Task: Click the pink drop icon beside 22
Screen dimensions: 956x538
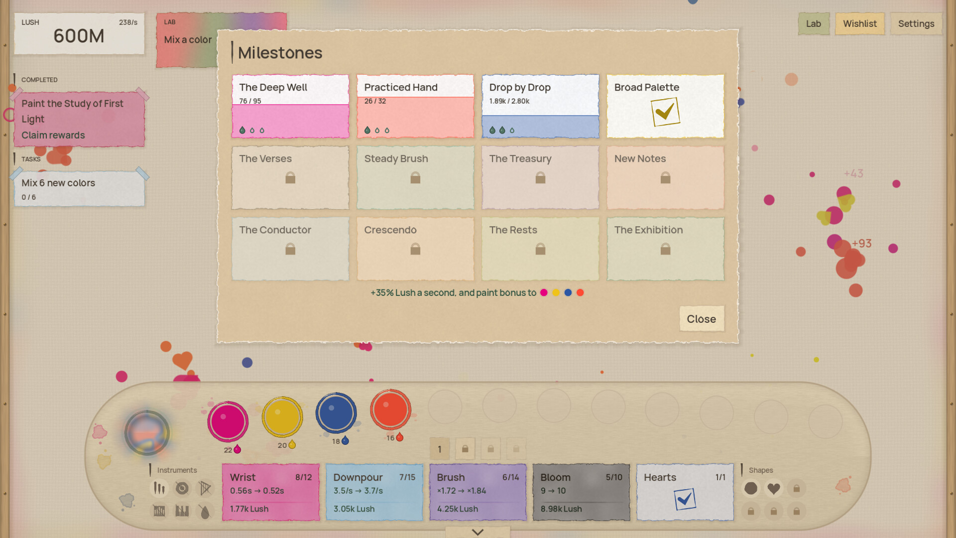Action: 238,449
